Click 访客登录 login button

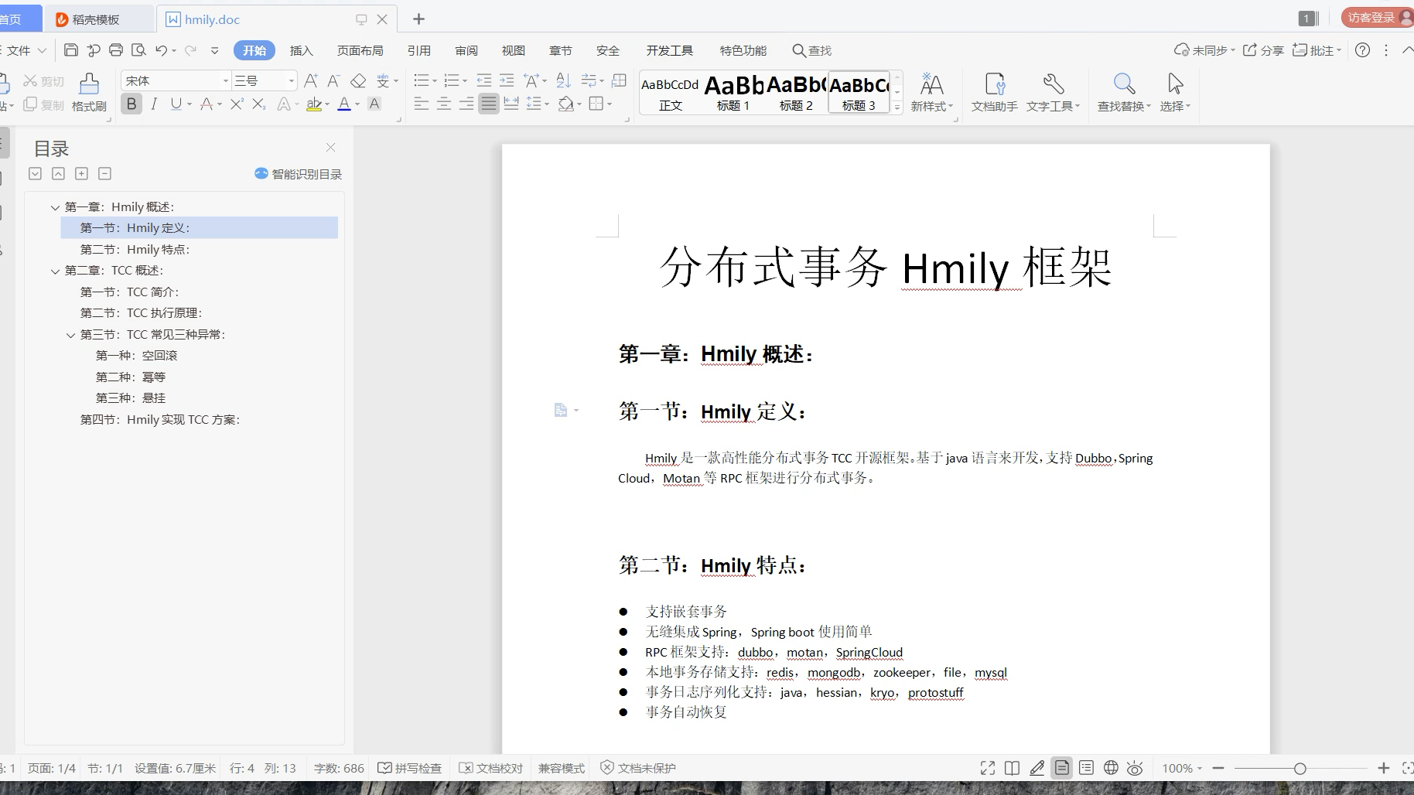click(1377, 18)
